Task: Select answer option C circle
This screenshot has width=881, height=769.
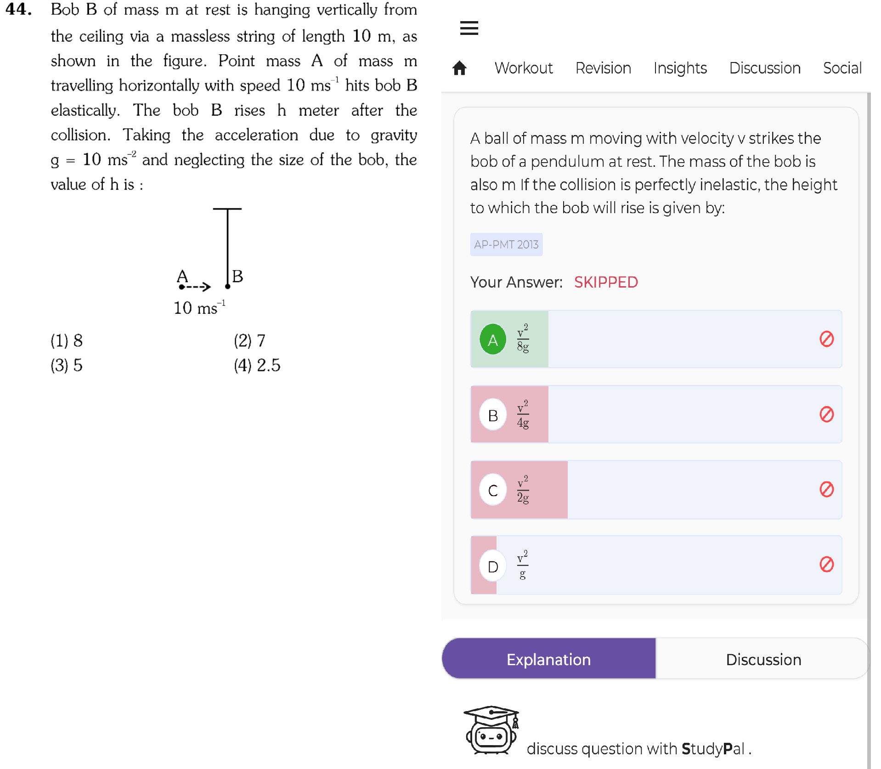Action: tap(493, 490)
